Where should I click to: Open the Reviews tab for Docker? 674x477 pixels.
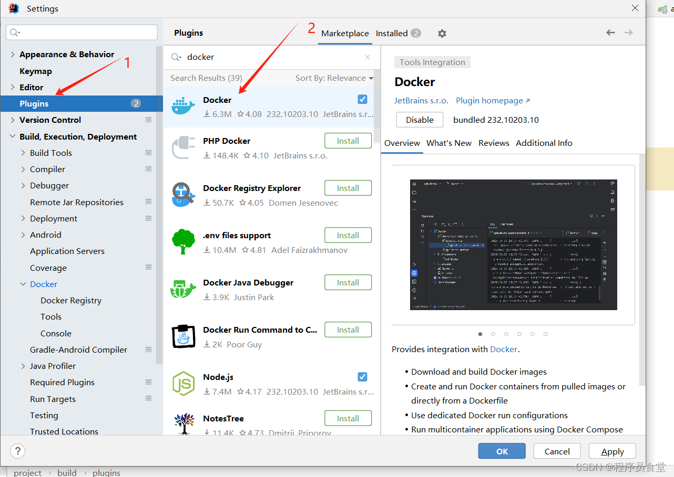[x=494, y=143]
